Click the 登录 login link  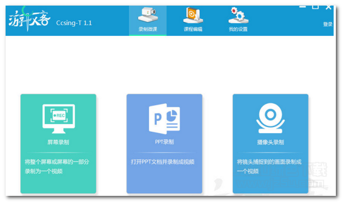tap(327, 24)
